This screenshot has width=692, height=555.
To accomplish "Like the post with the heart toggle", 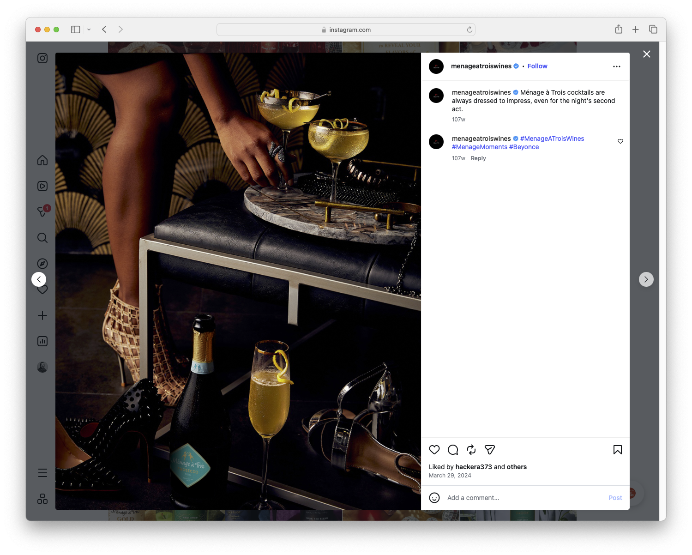I will coord(434,449).
